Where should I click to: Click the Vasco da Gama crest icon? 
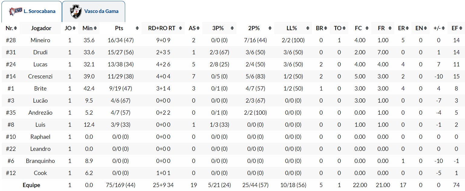point(76,11)
